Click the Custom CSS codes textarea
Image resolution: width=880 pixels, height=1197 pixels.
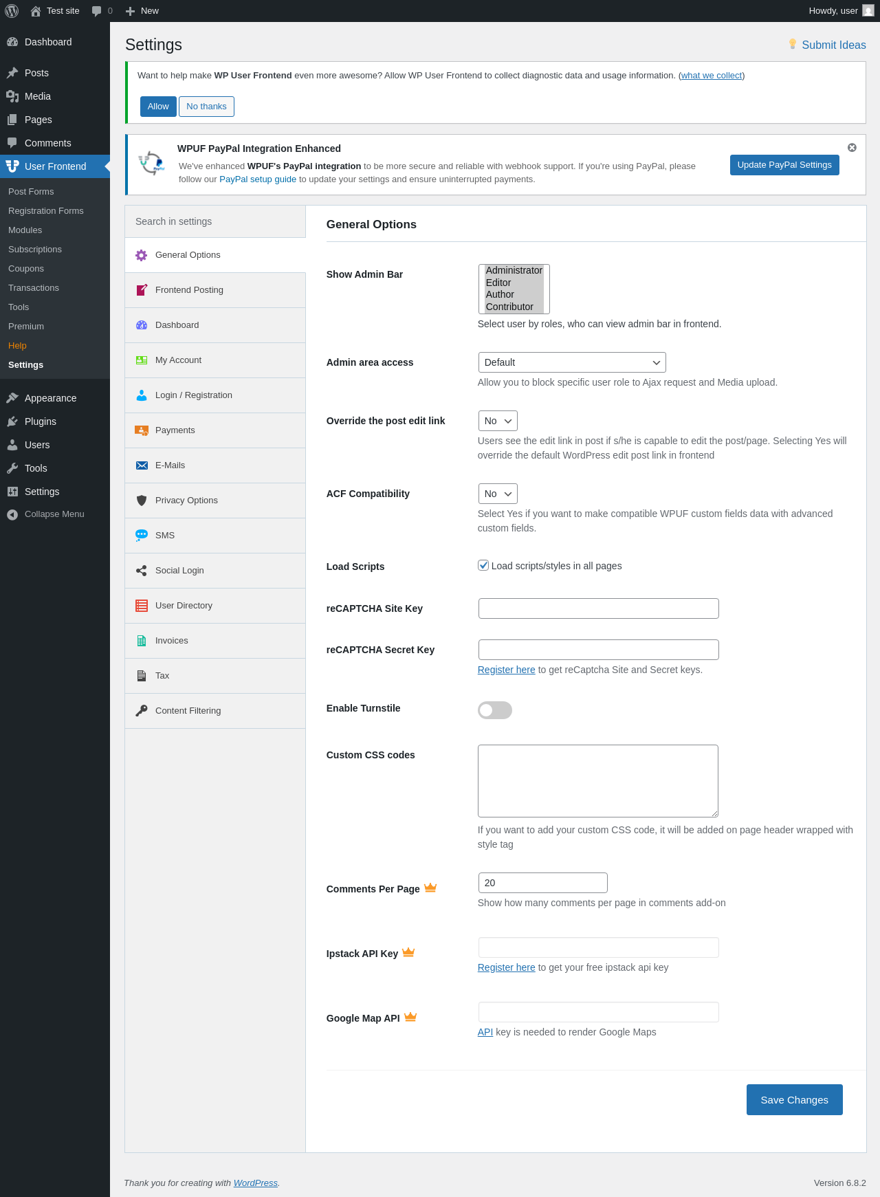(598, 781)
